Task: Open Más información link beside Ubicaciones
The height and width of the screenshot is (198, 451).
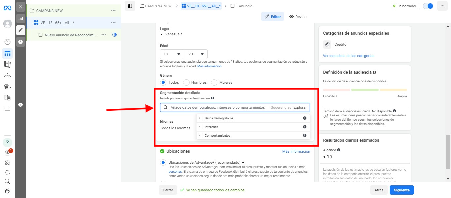Action: point(296,151)
